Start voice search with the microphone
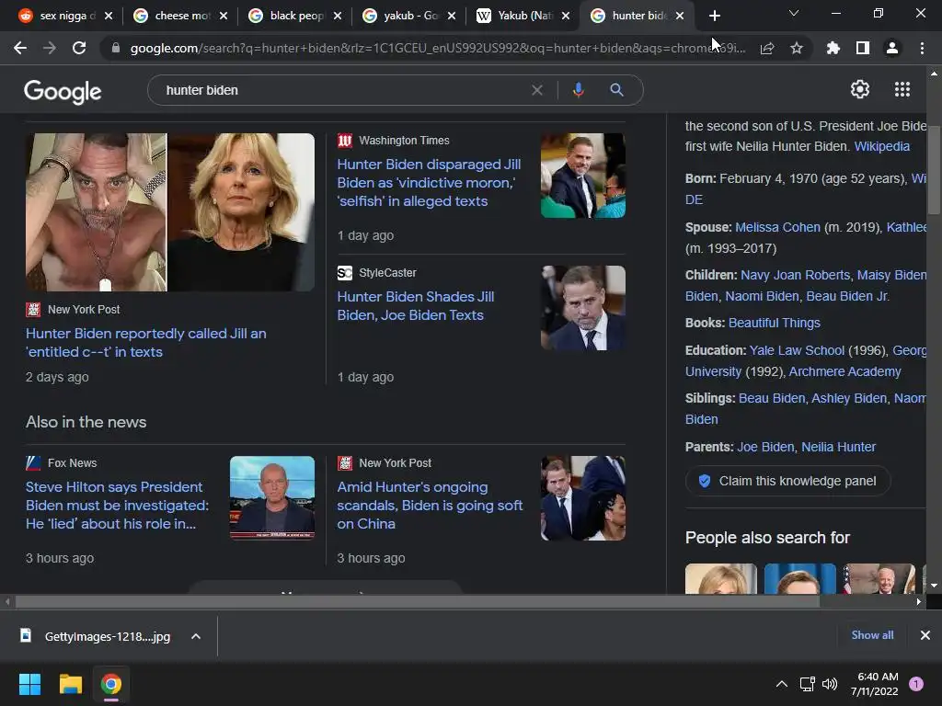 (578, 90)
